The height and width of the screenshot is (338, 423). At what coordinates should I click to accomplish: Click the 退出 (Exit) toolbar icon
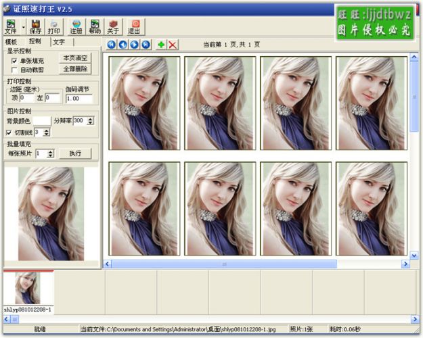pyautogui.click(x=135, y=26)
